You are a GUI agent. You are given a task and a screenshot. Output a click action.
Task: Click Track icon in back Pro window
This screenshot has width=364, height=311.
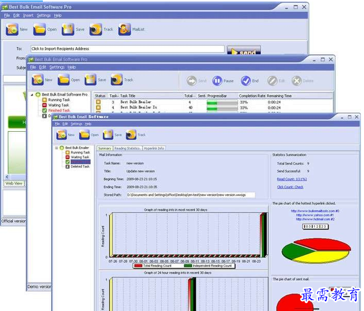(96, 29)
